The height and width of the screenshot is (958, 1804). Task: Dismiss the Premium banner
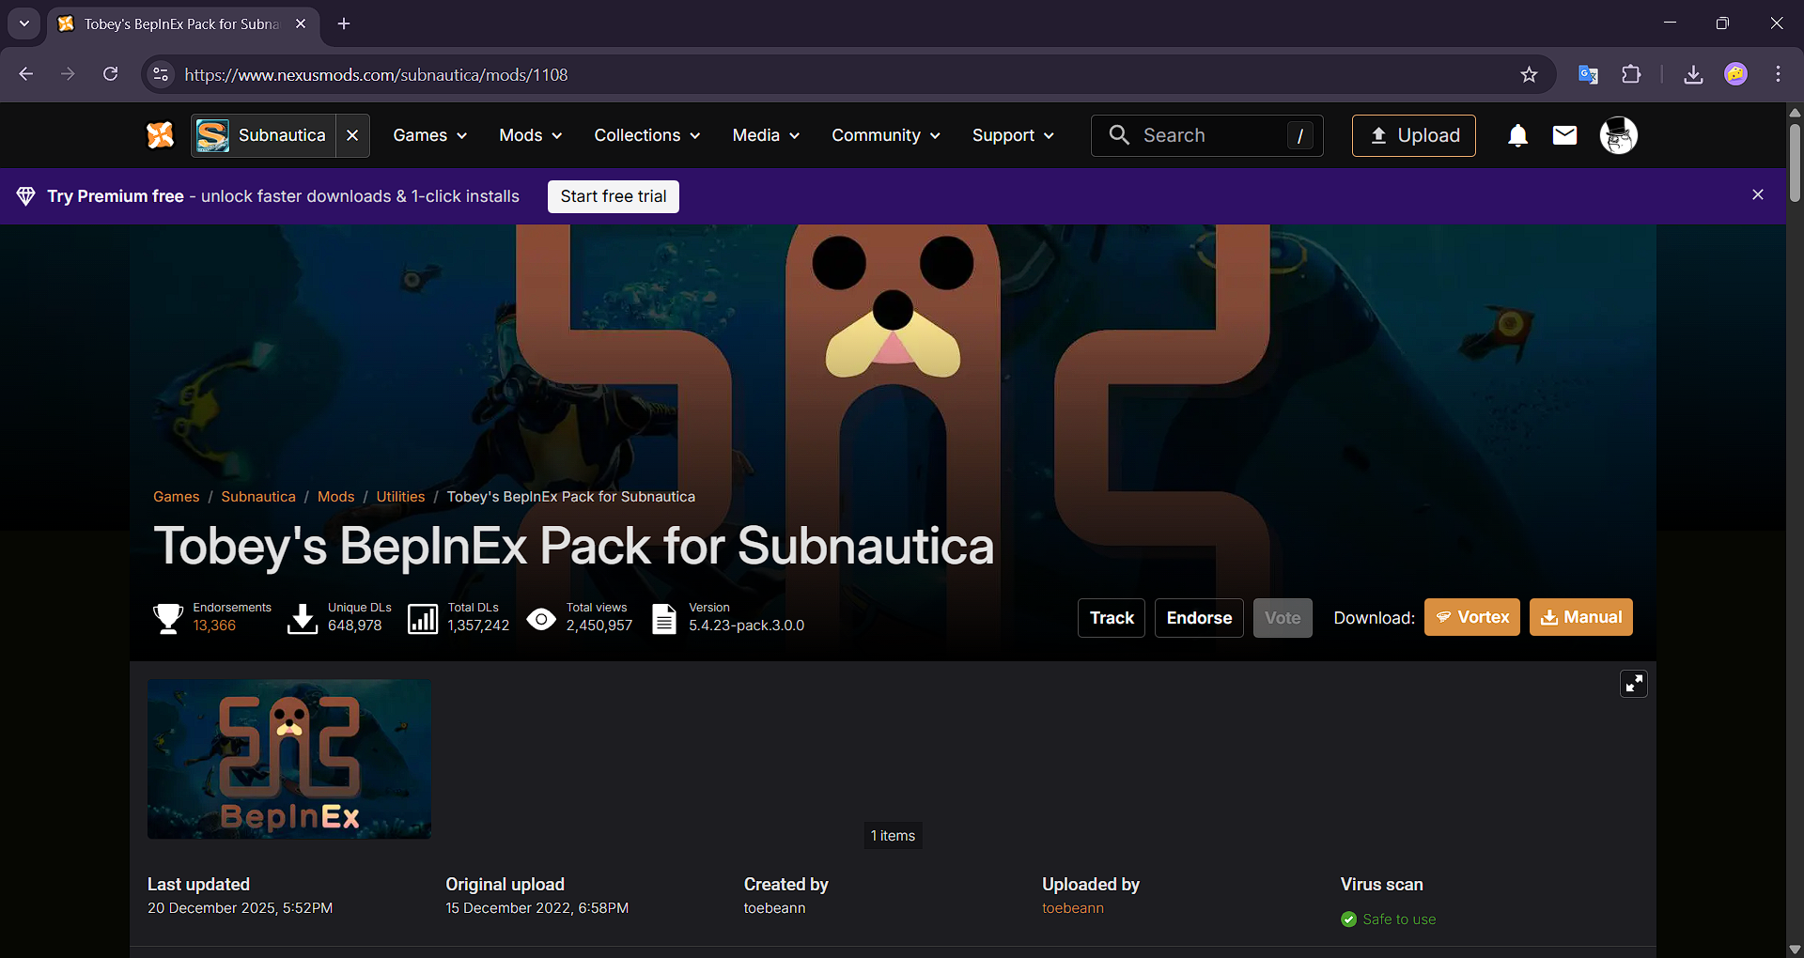click(x=1758, y=194)
